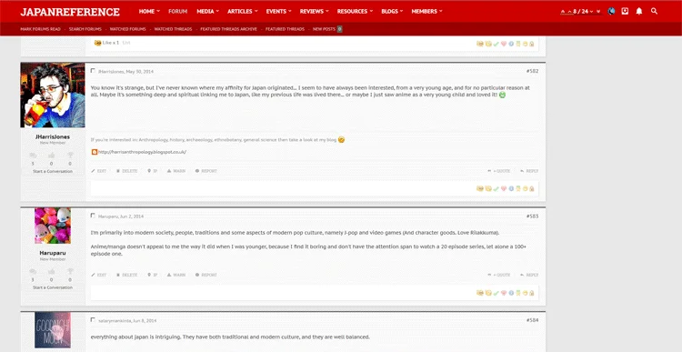Image resolution: width=682 pixels, height=352 pixels.
Task: Rate post #582 with the pink heart
Action: (504, 189)
